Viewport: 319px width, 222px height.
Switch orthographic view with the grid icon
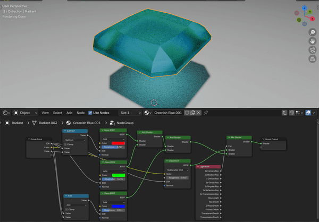pyautogui.click(x=312, y=58)
